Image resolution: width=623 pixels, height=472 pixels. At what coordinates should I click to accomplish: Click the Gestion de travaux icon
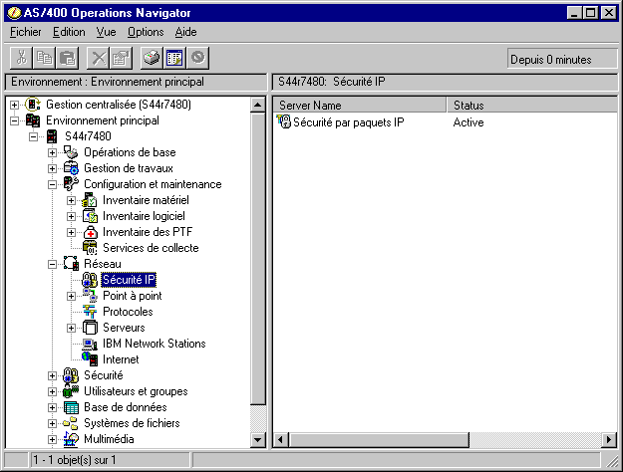click(71, 168)
